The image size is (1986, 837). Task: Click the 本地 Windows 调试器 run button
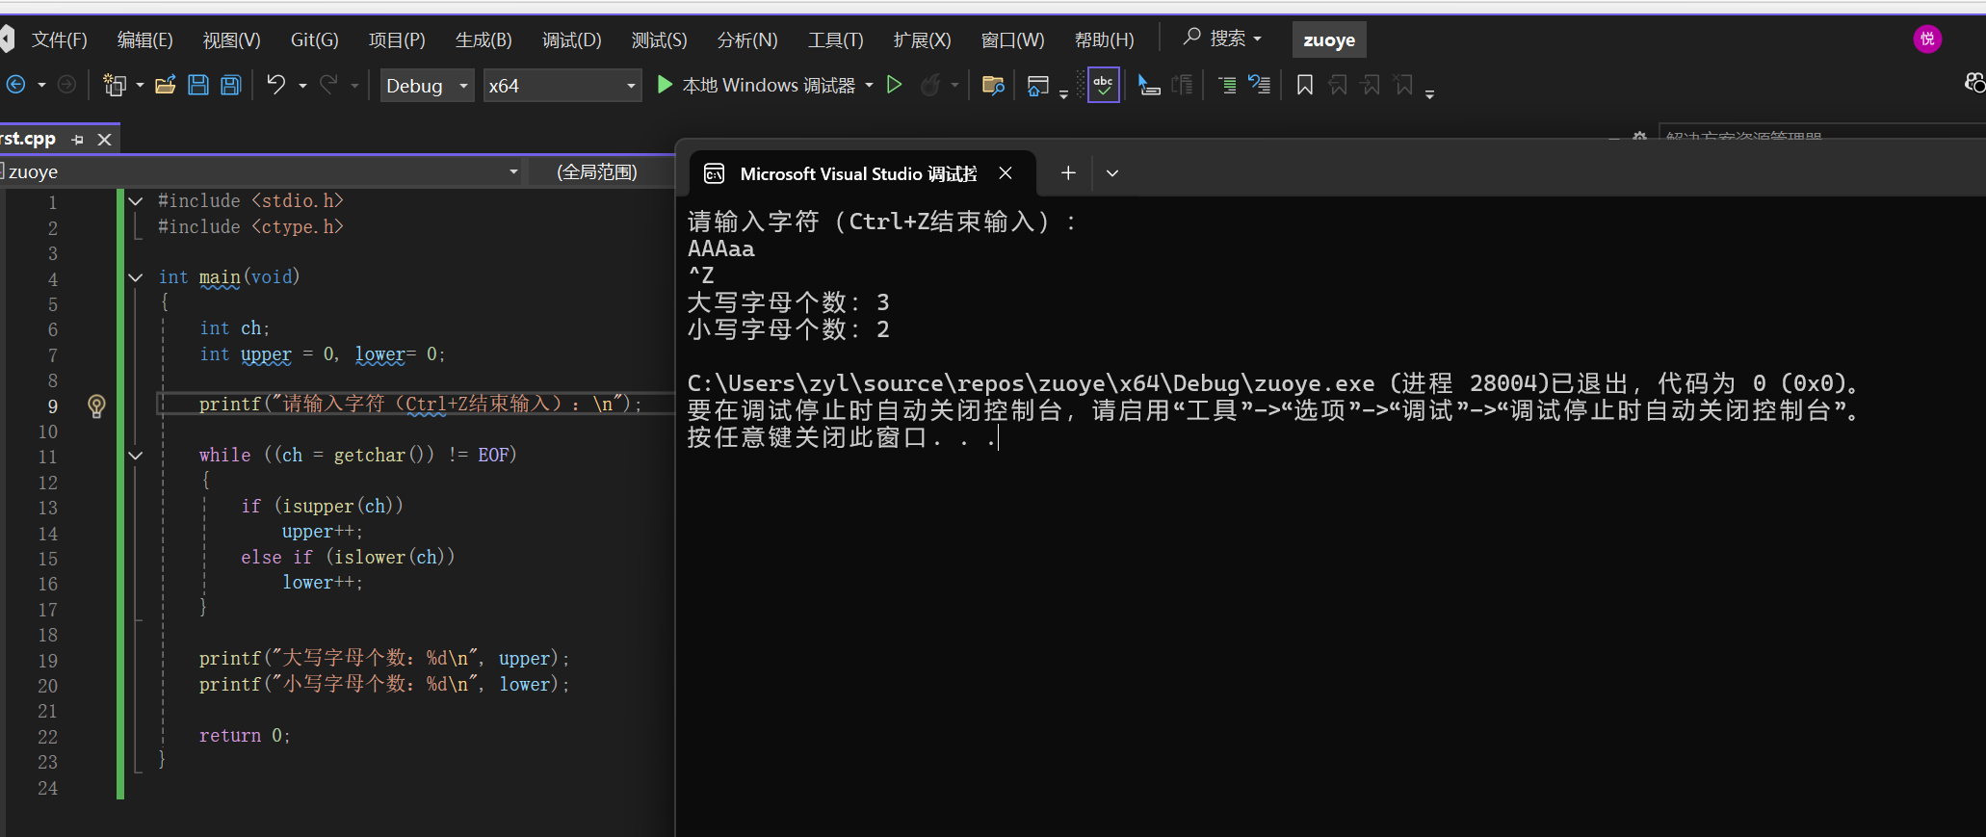click(756, 85)
